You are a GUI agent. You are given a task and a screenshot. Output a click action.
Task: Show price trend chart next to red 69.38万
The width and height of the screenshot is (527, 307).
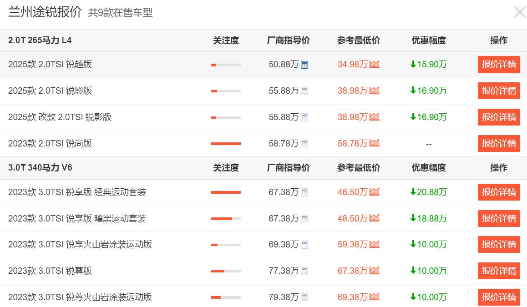(x=375, y=297)
